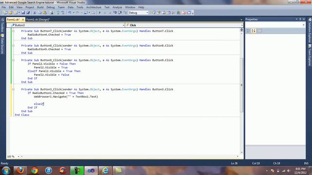This screenshot has width=312, height=175.
Task: Collapse the Button3_Click sub outline
Action: (13, 89)
